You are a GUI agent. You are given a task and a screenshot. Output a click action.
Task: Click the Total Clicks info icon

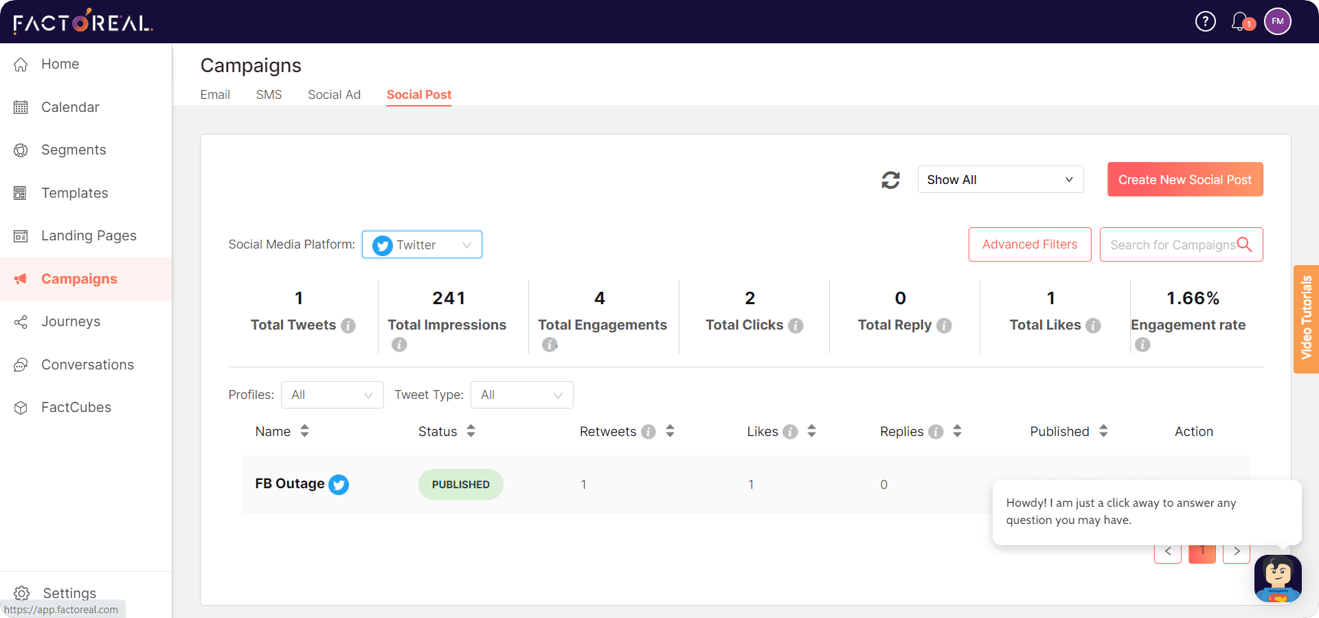pos(796,325)
